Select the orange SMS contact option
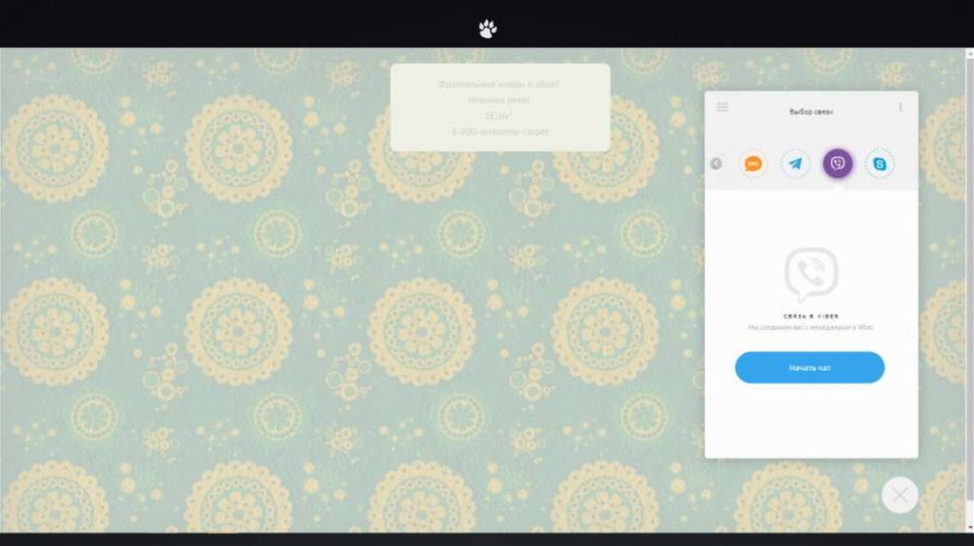Viewport: 974px width, 546px height. pyautogui.click(x=753, y=164)
